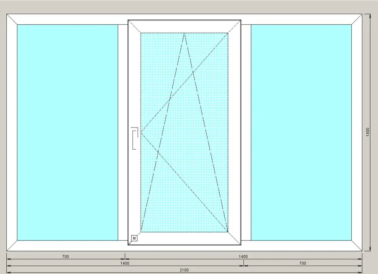
Task: Click the 700 dimension under the right pane
Action: (302, 263)
